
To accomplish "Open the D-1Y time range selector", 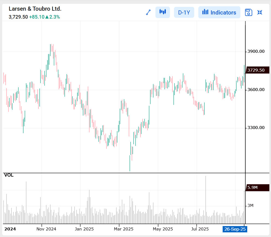I will (184, 13).
